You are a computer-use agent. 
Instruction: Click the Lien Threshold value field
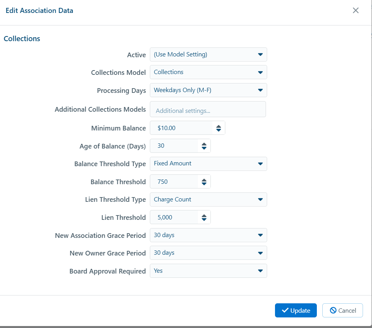pyautogui.click(x=174, y=217)
